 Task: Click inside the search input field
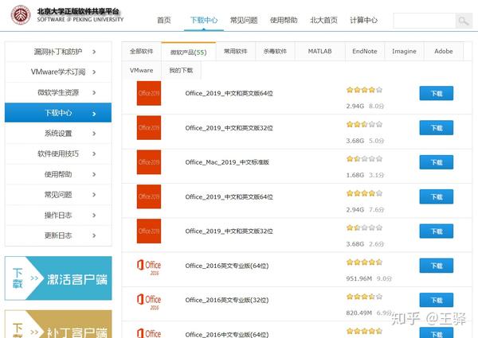pos(425,21)
